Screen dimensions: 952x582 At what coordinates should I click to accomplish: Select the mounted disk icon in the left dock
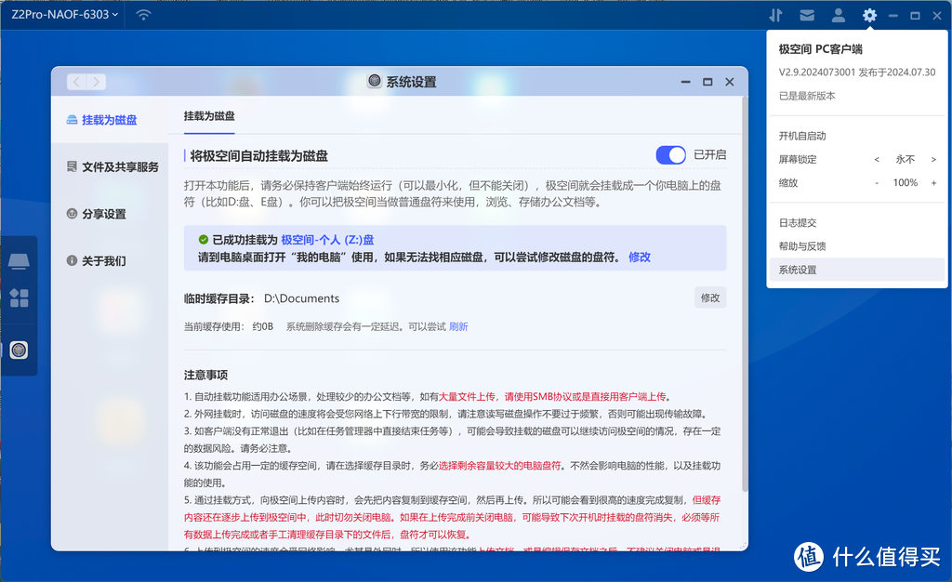18,261
